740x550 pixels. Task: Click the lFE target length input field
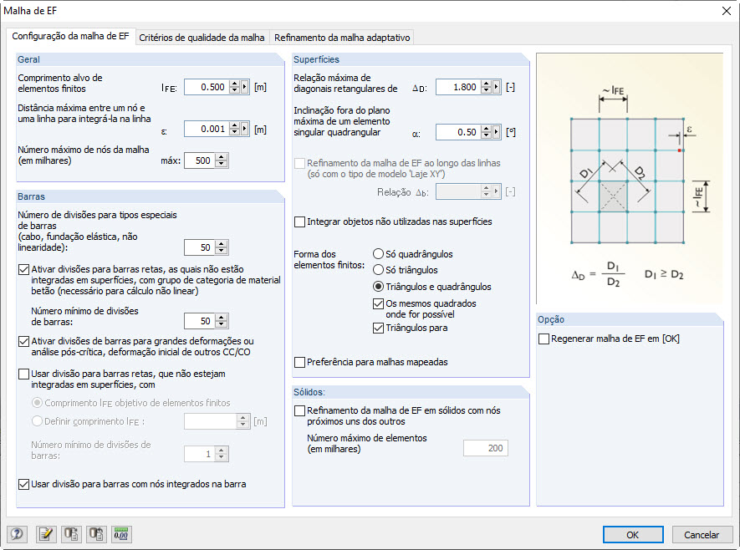[x=207, y=87]
